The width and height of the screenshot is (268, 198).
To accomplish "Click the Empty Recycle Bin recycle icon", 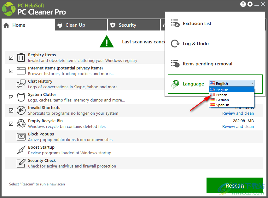I will click(21, 124).
